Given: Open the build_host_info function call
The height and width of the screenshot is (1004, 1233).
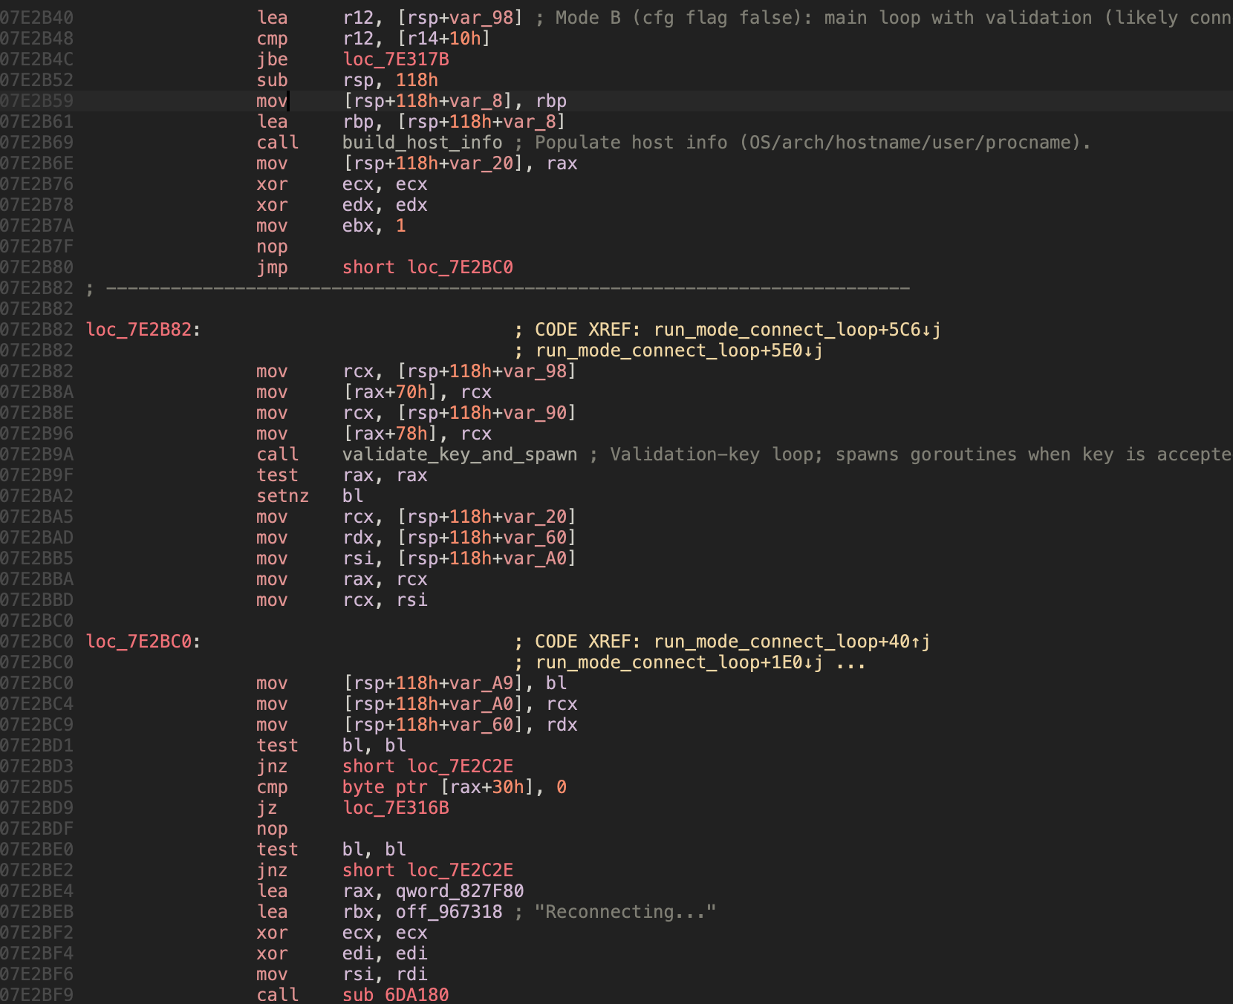Looking at the screenshot, I should [x=422, y=143].
